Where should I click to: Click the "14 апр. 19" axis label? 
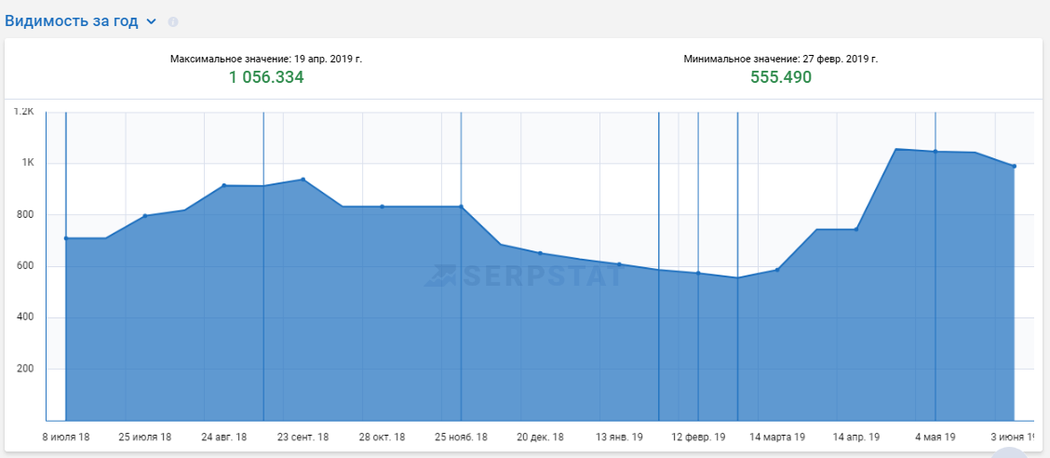(x=856, y=438)
